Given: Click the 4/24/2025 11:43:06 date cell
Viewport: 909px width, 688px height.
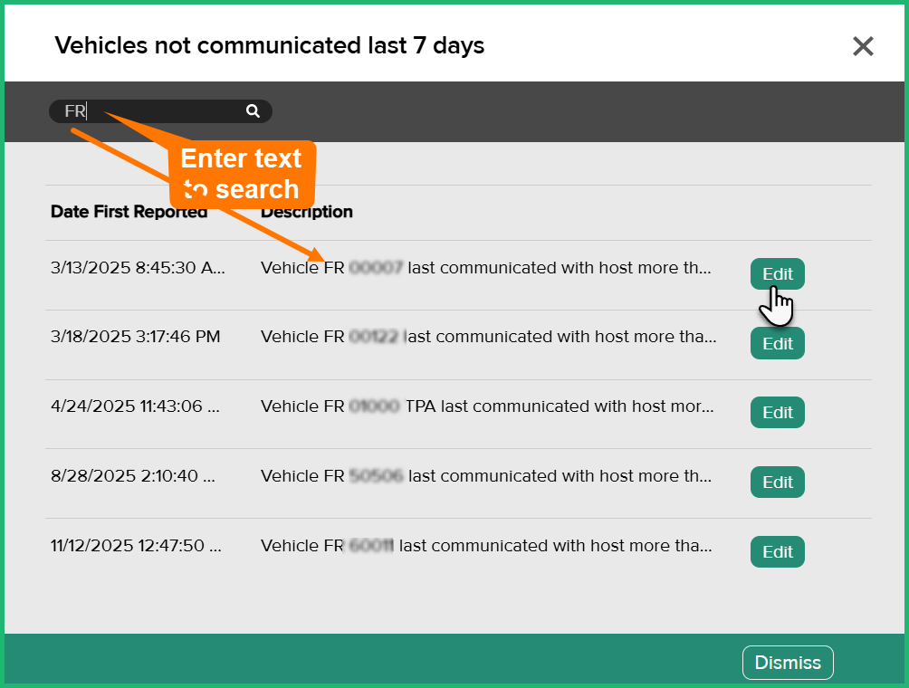Looking at the screenshot, I should tap(136, 406).
